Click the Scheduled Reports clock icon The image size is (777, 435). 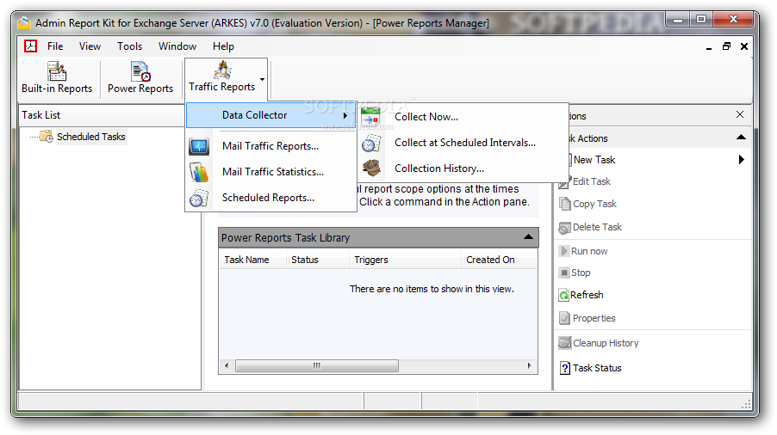pos(199,199)
